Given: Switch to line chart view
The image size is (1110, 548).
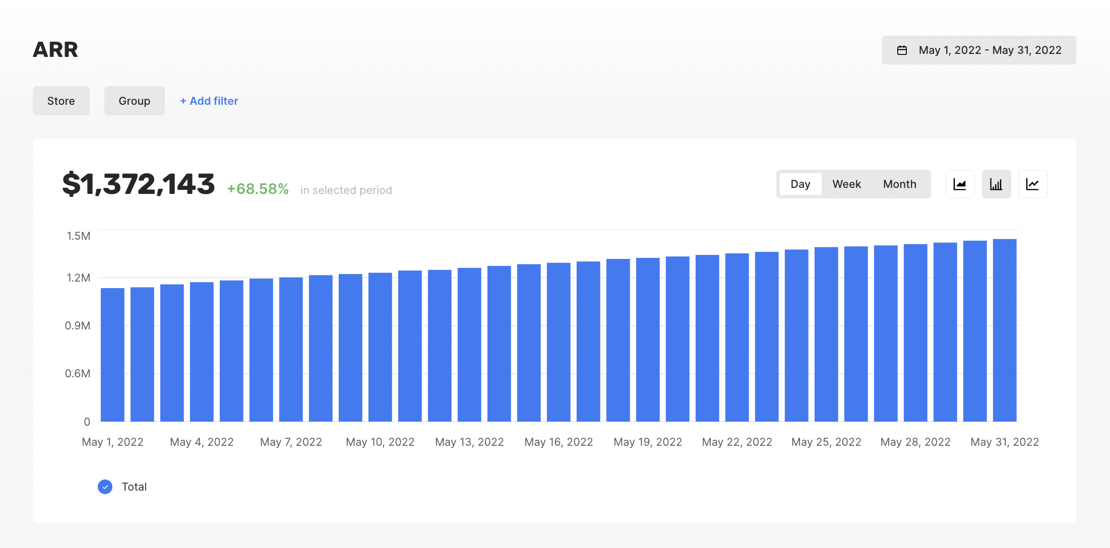Looking at the screenshot, I should point(1032,184).
